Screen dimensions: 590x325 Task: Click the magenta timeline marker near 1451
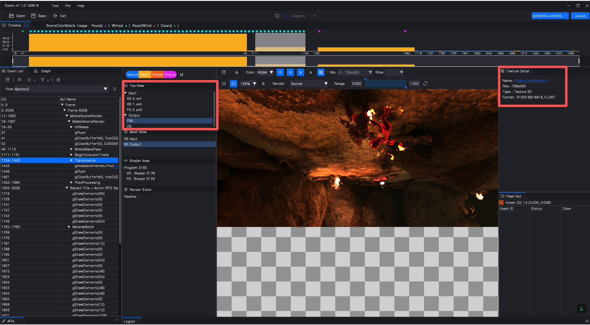(x=319, y=31)
